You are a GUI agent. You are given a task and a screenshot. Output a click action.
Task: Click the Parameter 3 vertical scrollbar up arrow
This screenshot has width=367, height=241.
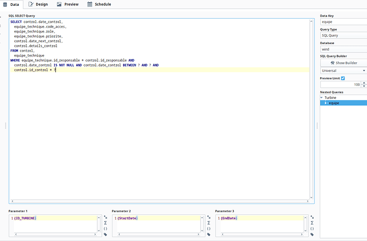click(x=305, y=218)
